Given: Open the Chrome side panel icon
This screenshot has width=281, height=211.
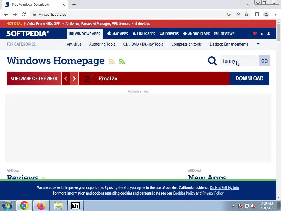Looking at the screenshot, I should coord(257,14).
